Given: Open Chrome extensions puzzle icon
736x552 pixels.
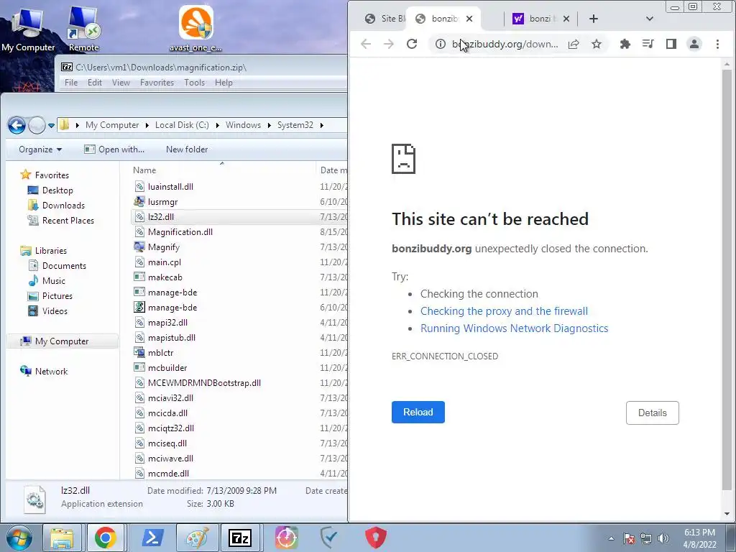Looking at the screenshot, I should (625, 44).
